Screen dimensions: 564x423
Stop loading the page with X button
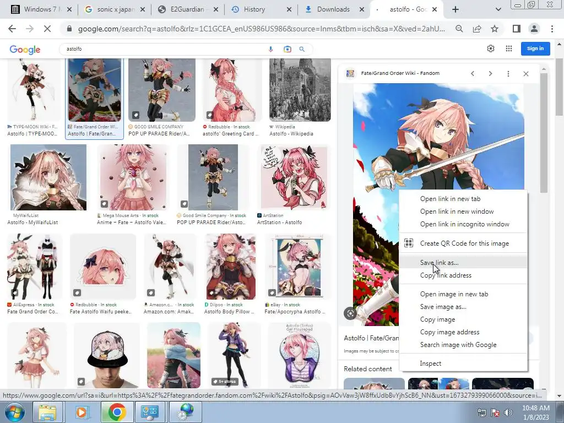(47, 29)
